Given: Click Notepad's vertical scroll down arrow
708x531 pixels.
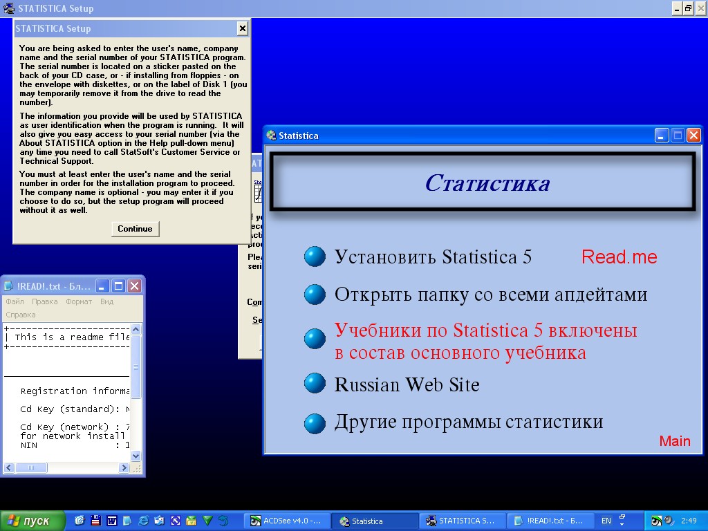Looking at the screenshot, I should (x=136, y=456).
